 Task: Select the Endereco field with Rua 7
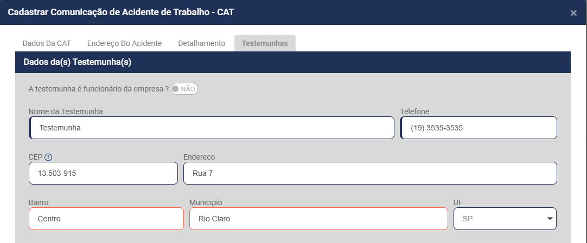pos(370,174)
